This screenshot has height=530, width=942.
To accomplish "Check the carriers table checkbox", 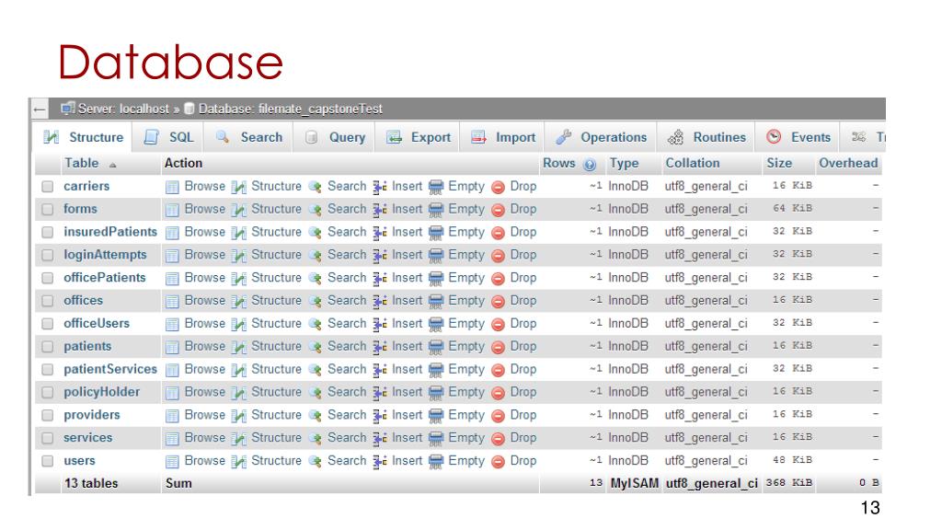I will [x=48, y=187].
